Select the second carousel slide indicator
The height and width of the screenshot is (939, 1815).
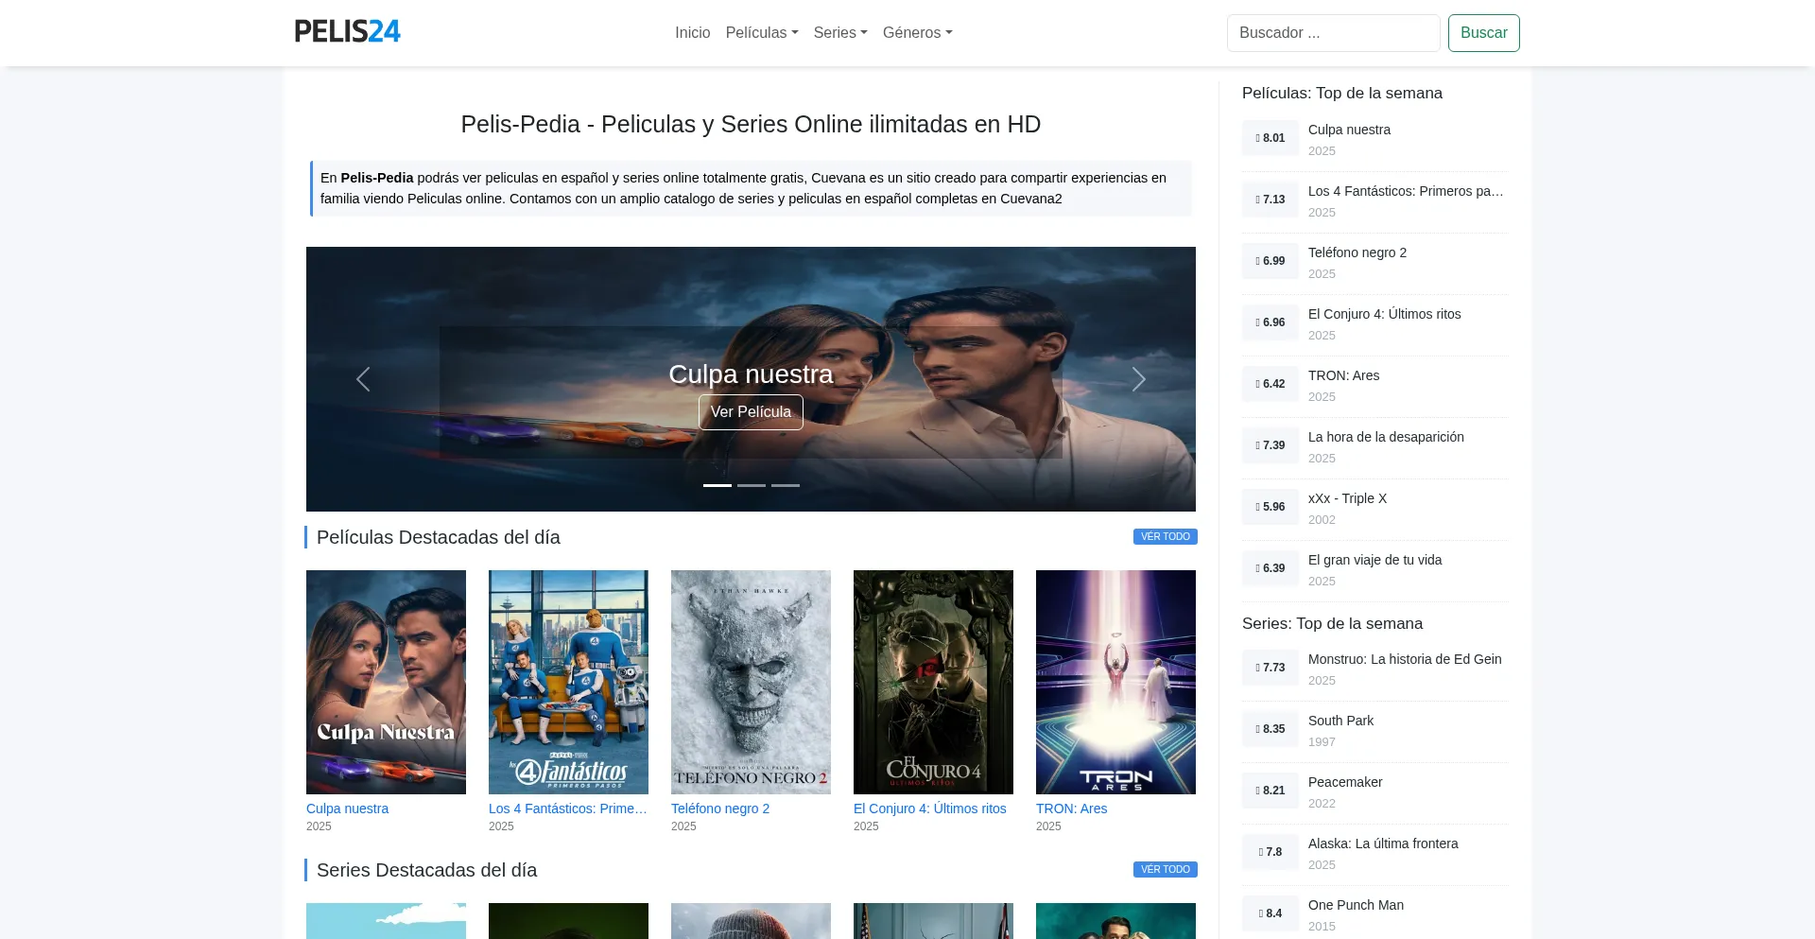(752, 485)
